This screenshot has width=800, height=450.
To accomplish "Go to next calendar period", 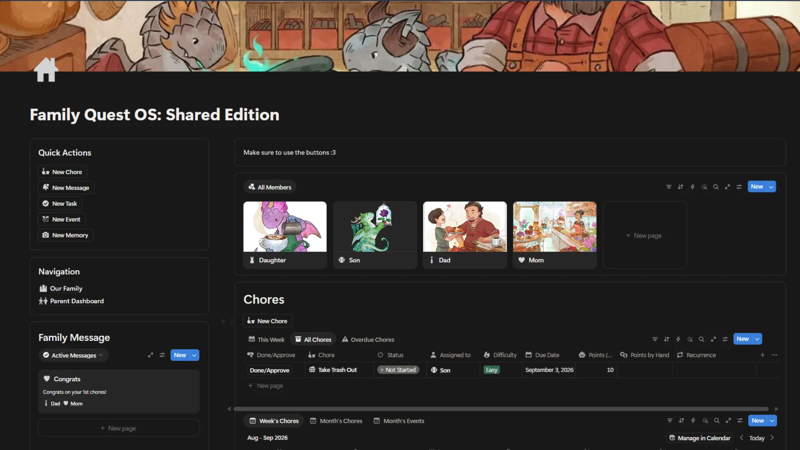I will click(x=772, y=438).
